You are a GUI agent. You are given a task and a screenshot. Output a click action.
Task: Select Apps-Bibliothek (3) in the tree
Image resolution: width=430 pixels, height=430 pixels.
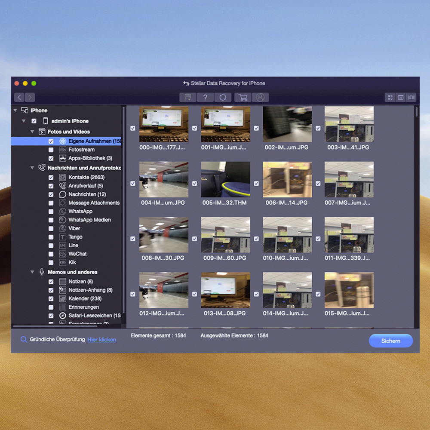coord(90,158)
